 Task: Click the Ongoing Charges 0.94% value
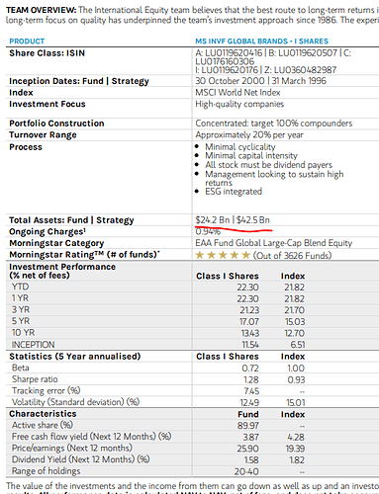tap(208, 232)
